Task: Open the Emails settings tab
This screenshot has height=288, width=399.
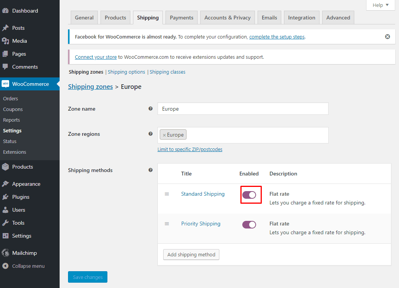Action: point(269,17)
